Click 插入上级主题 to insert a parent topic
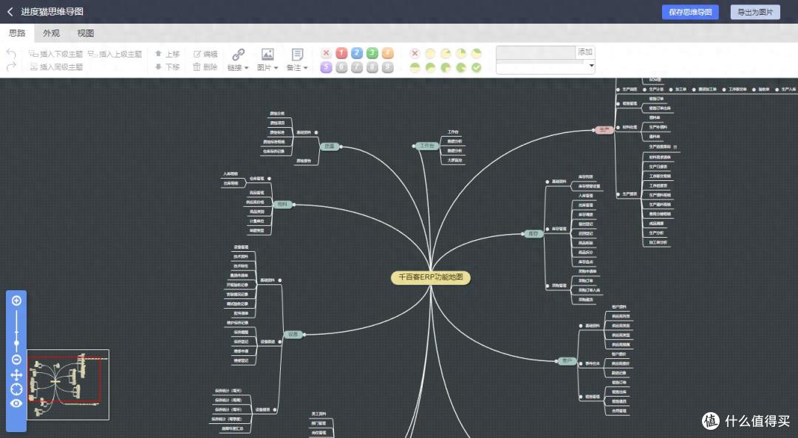This screenshot has height=438, width=798. tap(115, 54)
